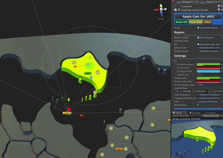Toggle Iso projection label under gizmo

[x=161, y=19]
